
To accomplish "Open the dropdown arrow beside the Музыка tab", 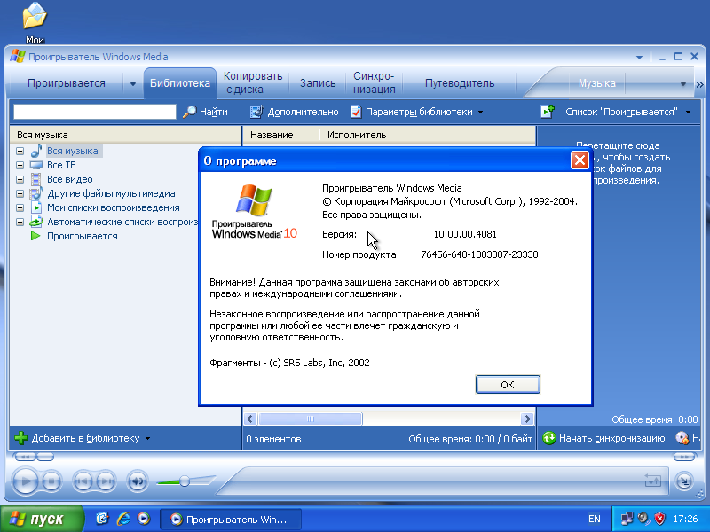I will 682,83.
